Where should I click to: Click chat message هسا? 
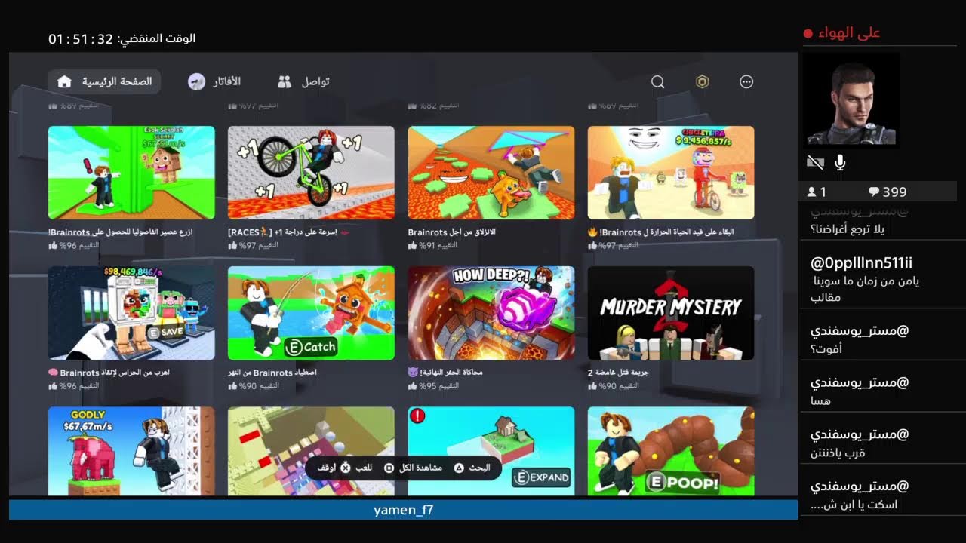pyautogui.click(x=820, y=401)
